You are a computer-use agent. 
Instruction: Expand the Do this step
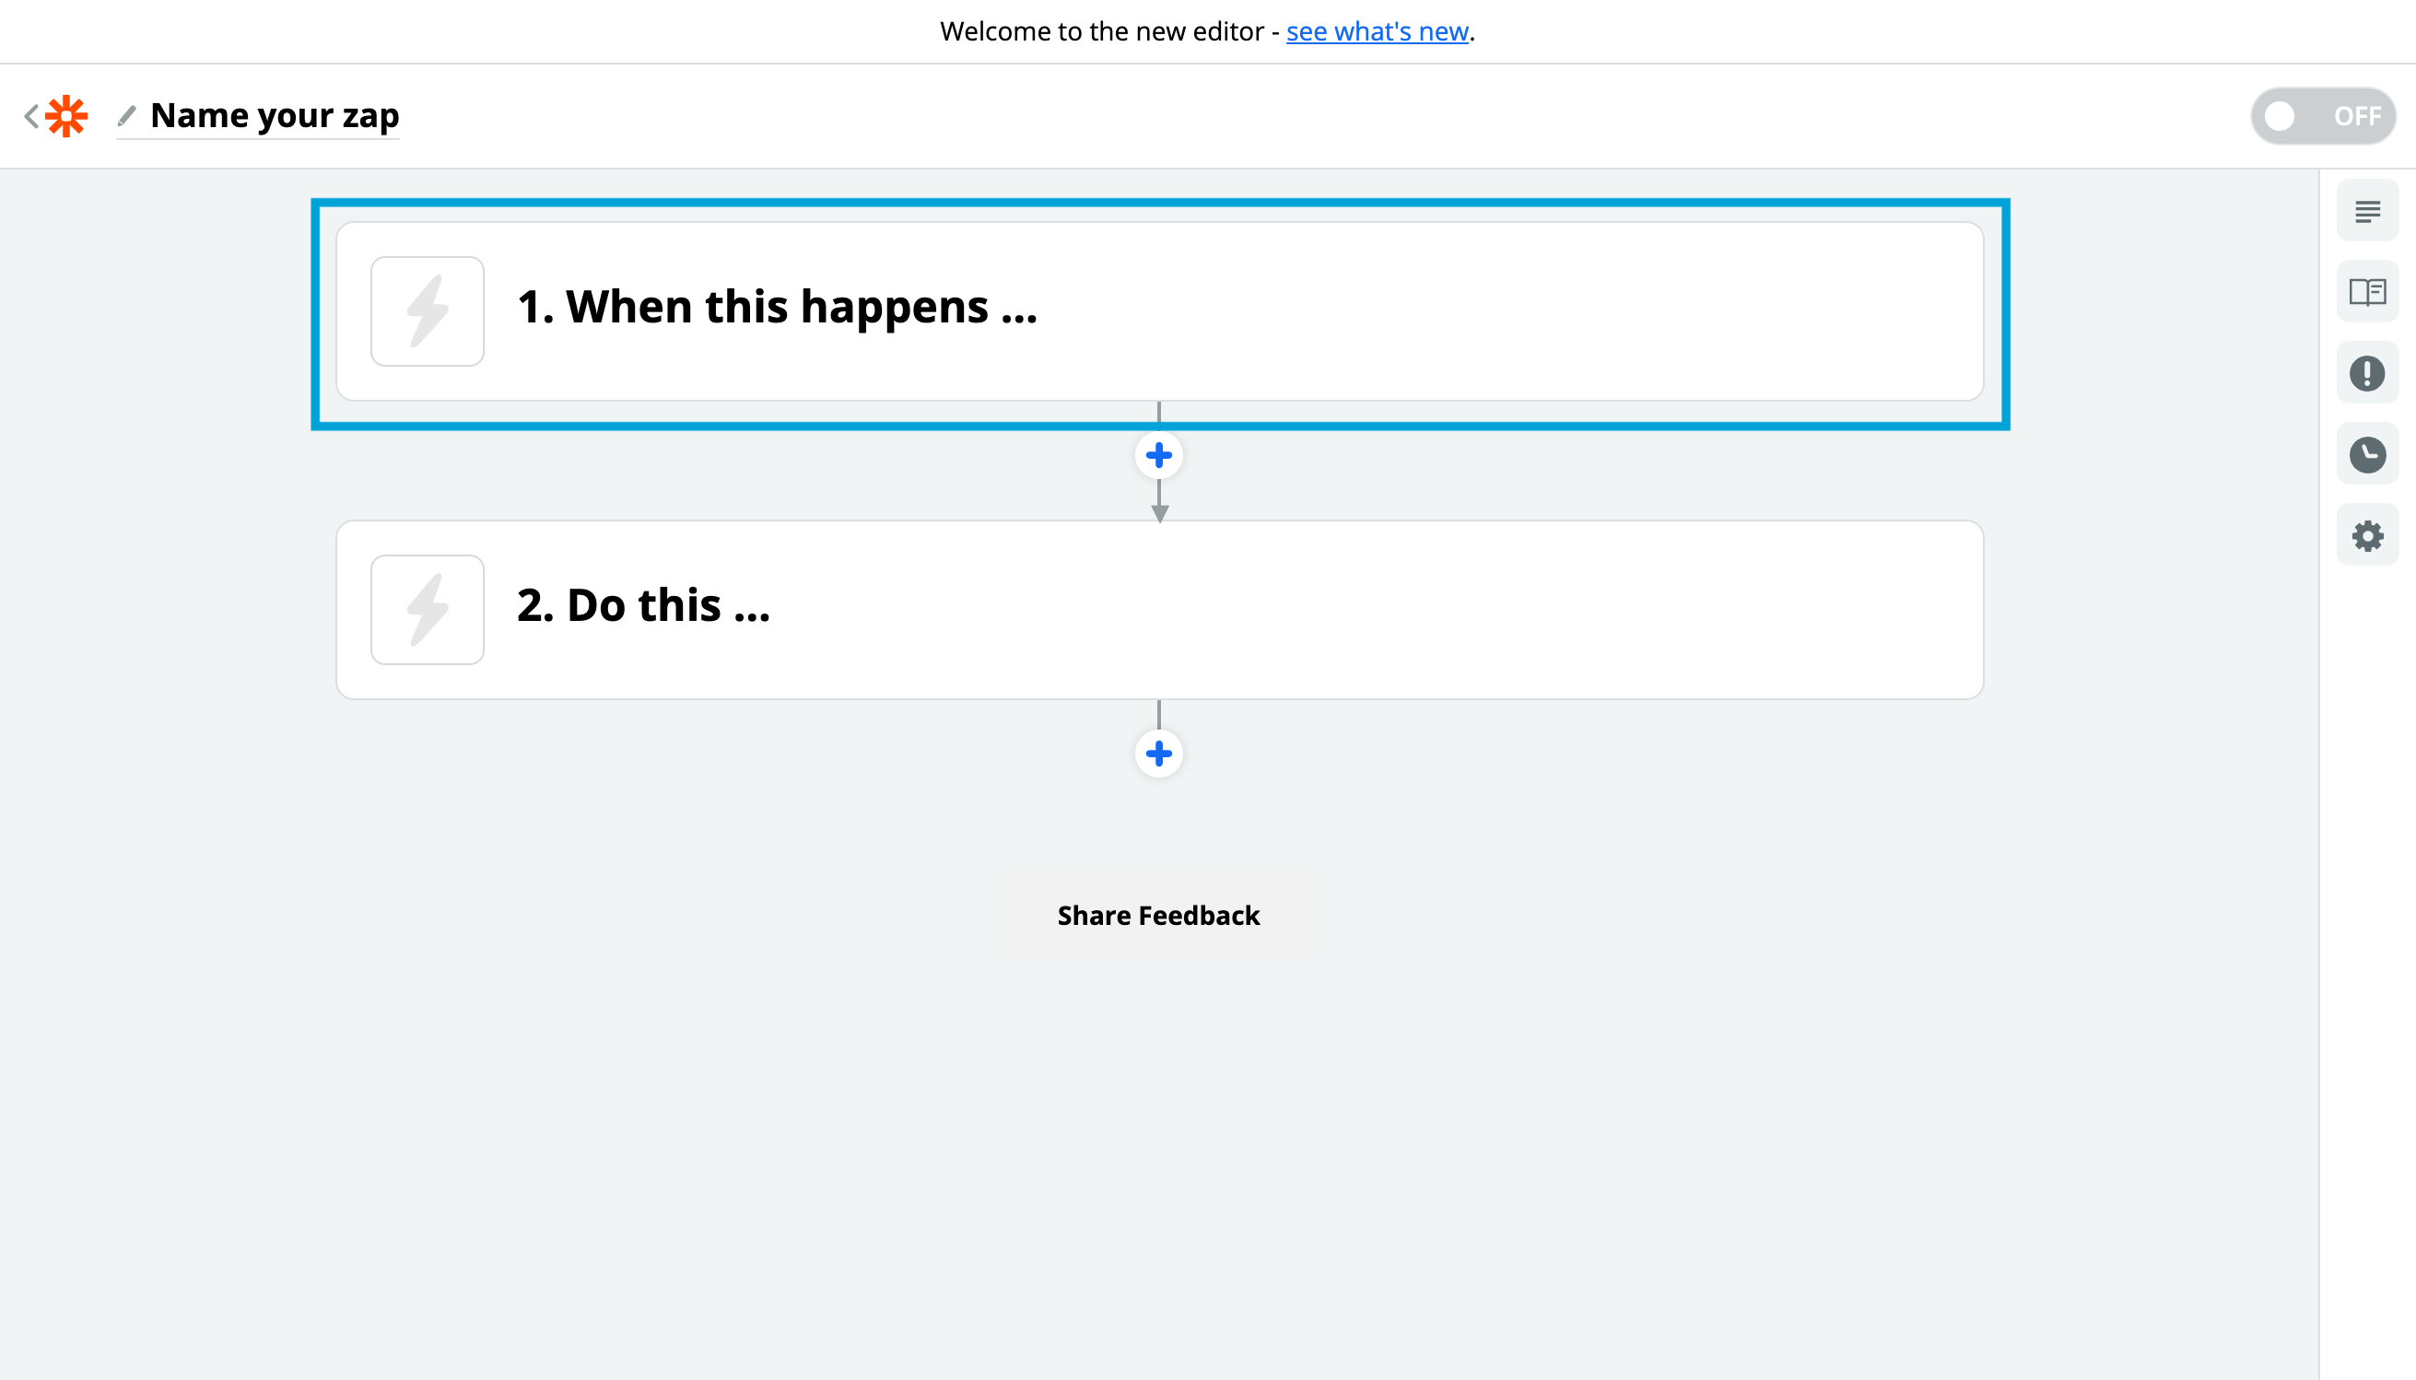1422,610
